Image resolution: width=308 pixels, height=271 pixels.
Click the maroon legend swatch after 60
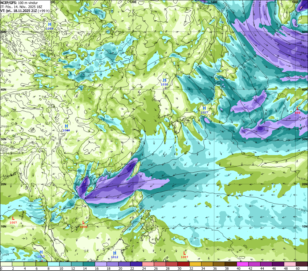click(x=302, y=264)
